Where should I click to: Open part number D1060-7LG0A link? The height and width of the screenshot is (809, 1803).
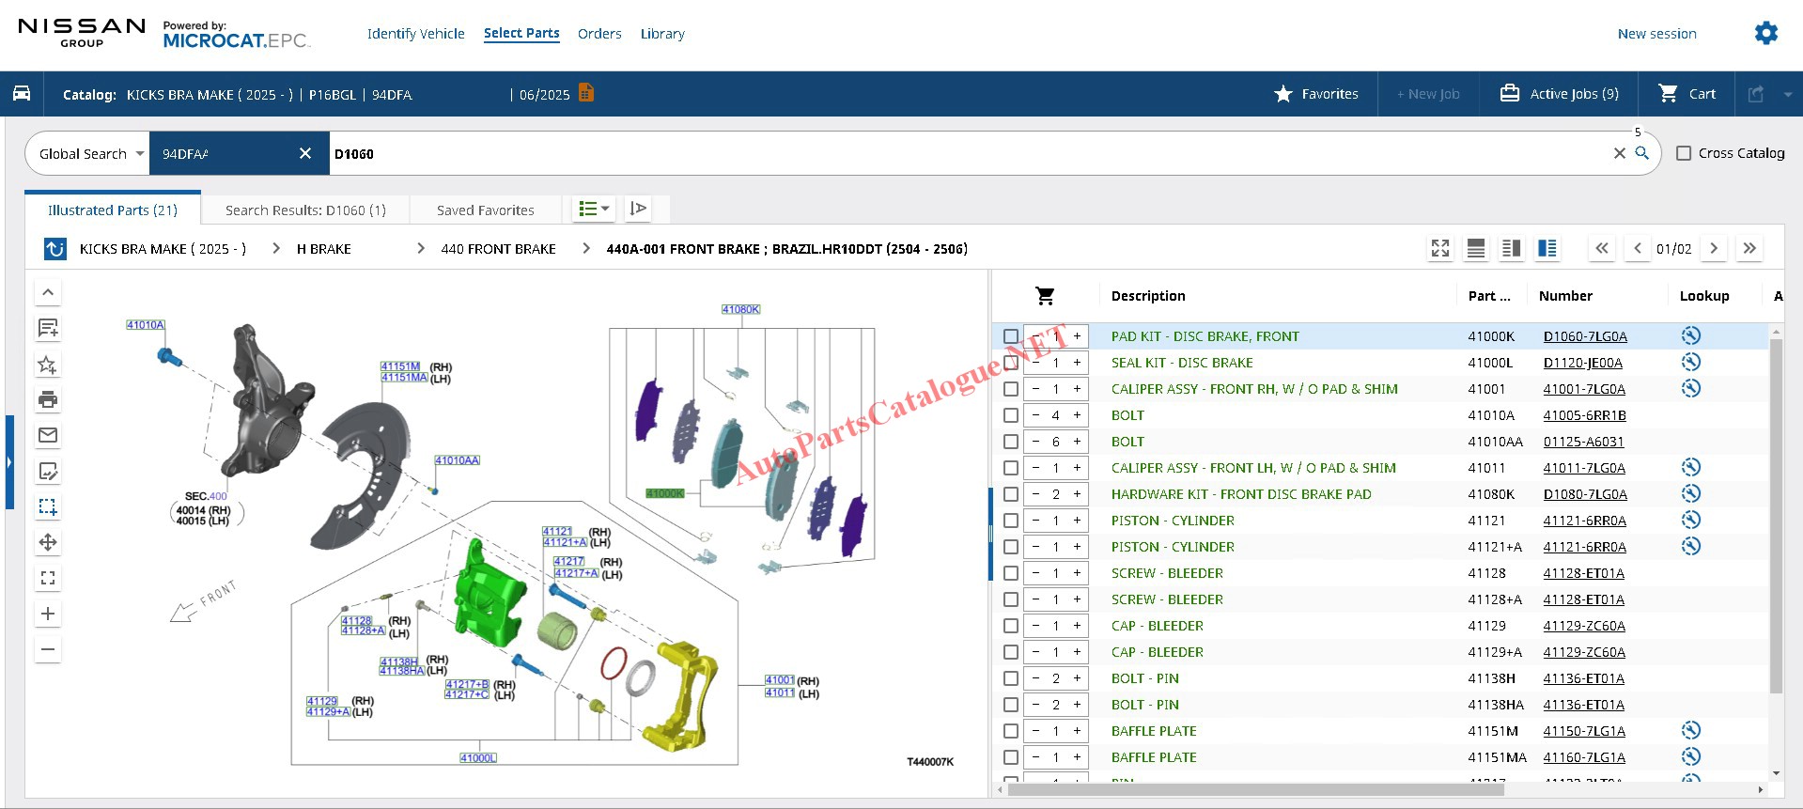[x=1585, y=336]
